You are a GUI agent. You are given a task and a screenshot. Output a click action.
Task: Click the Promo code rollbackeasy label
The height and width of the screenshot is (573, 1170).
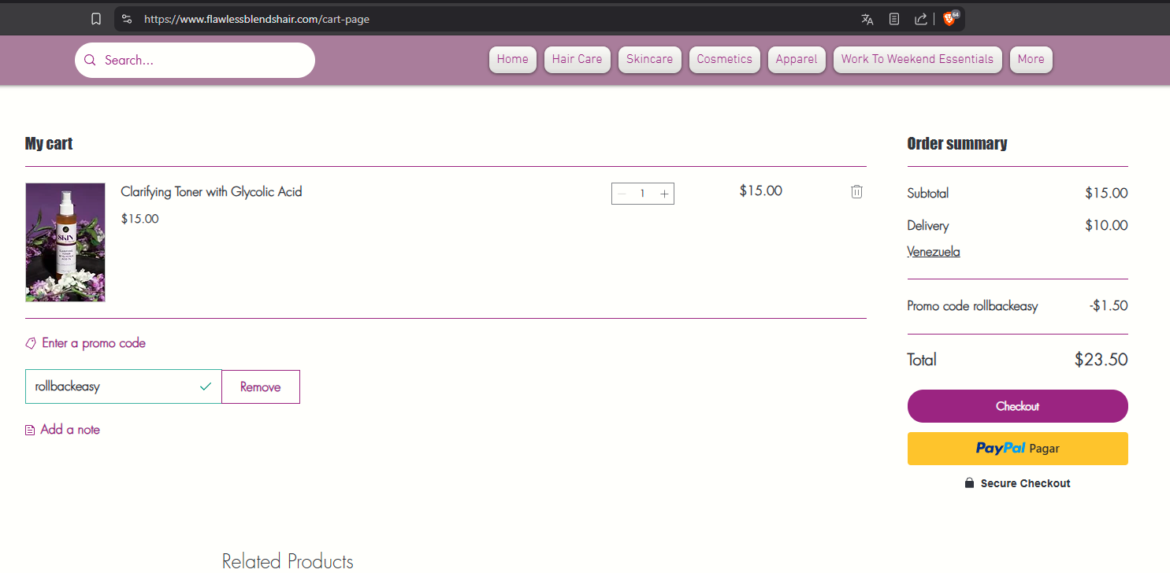972,306
